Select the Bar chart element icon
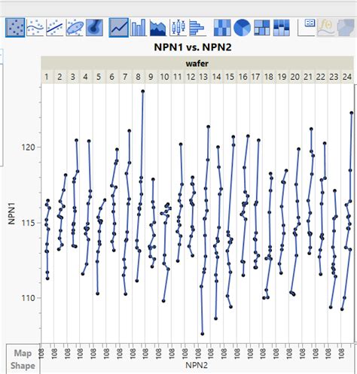This screenshot has width=357, height=374. click(x=138, y=27)
